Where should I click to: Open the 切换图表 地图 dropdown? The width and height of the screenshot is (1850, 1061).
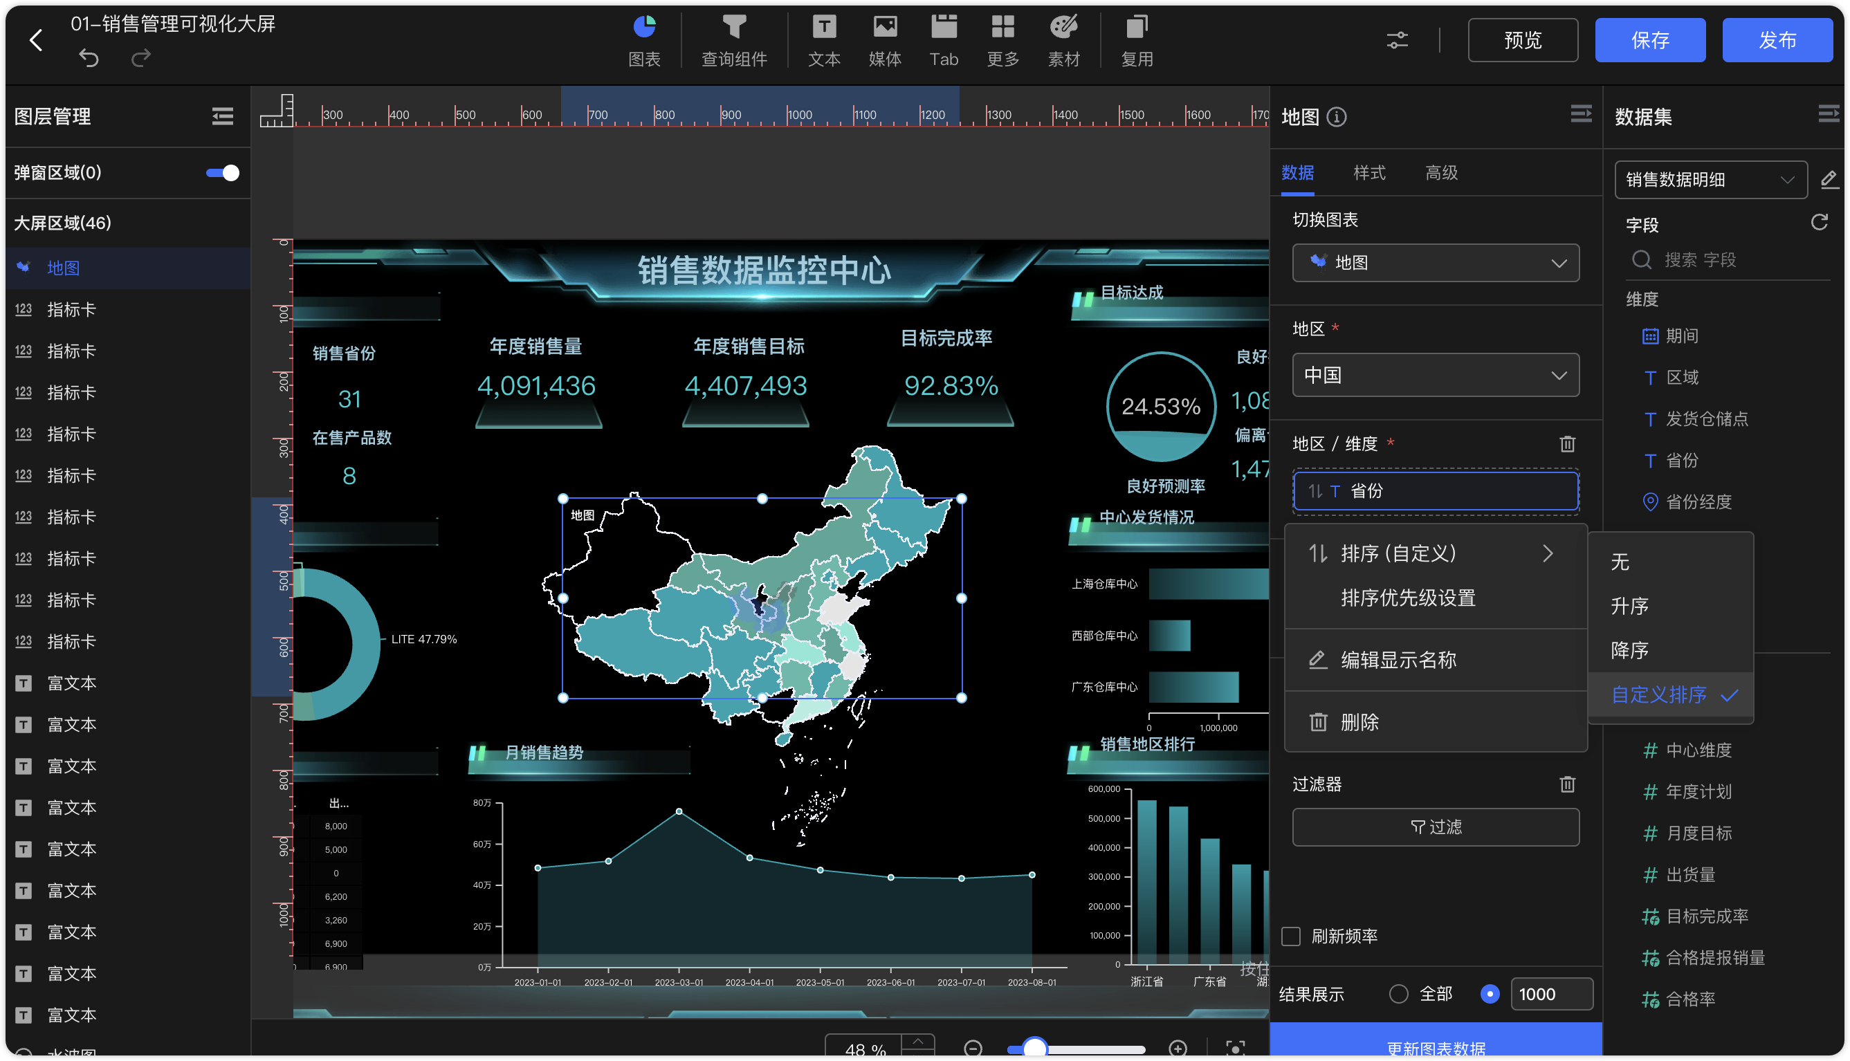(x=1436, y=262)
